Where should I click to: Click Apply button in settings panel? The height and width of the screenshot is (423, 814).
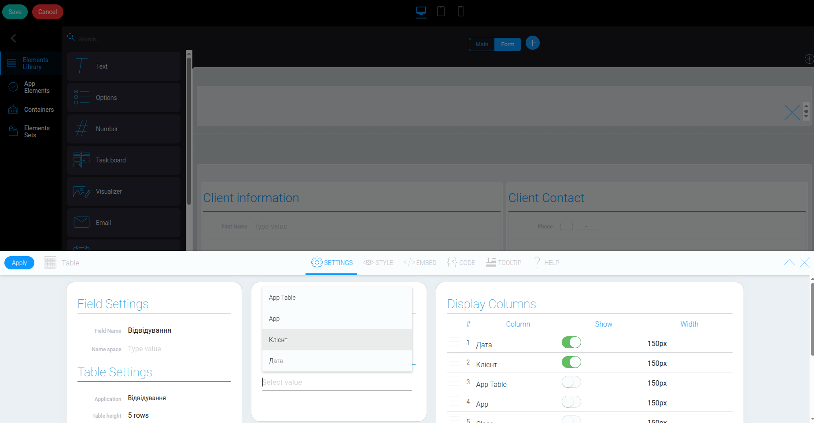[19, 263]
